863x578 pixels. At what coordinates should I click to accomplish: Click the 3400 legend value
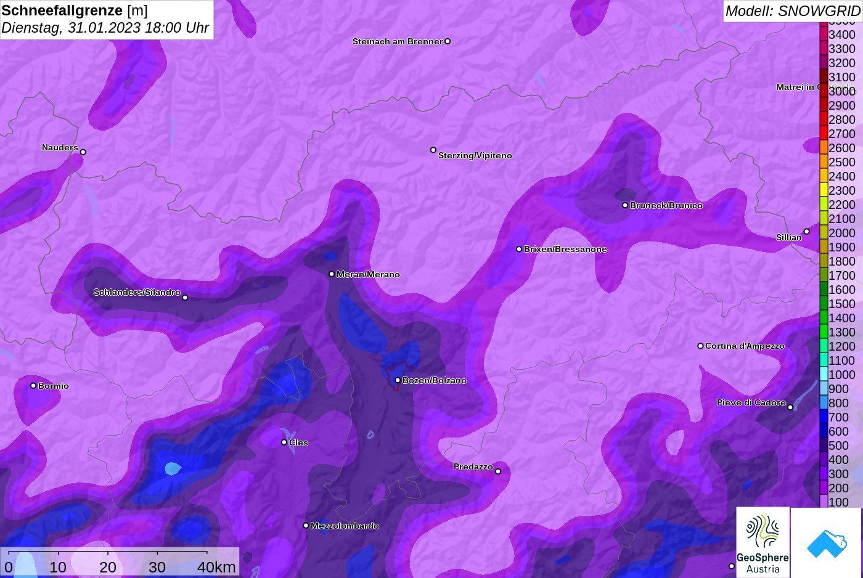(842, 35)
